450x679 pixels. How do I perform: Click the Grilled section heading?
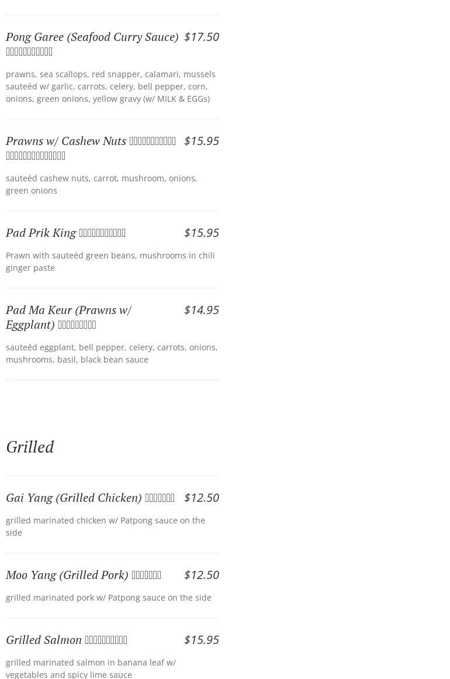(x=30, y=447)
